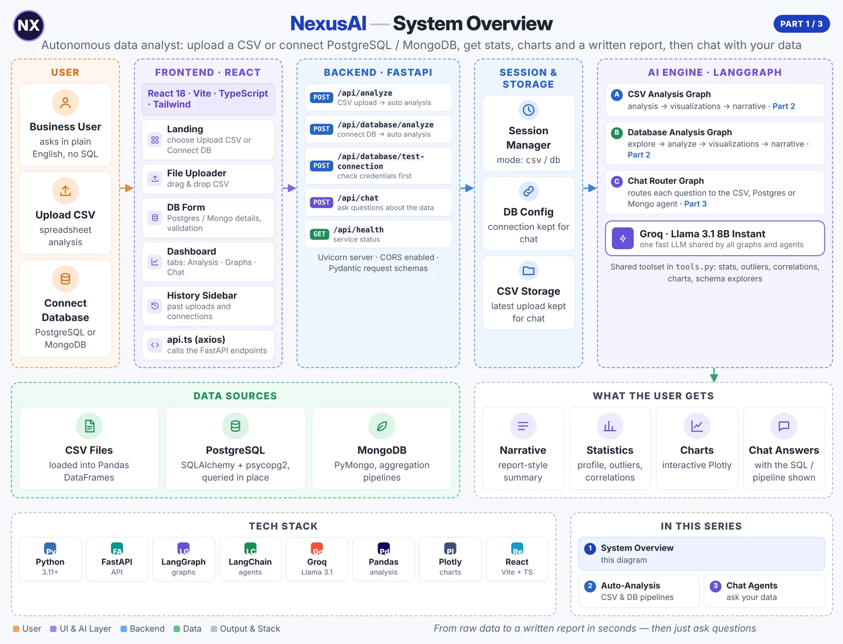
Task: Click the PostgreSQL database icon
Action: point(236,426)
